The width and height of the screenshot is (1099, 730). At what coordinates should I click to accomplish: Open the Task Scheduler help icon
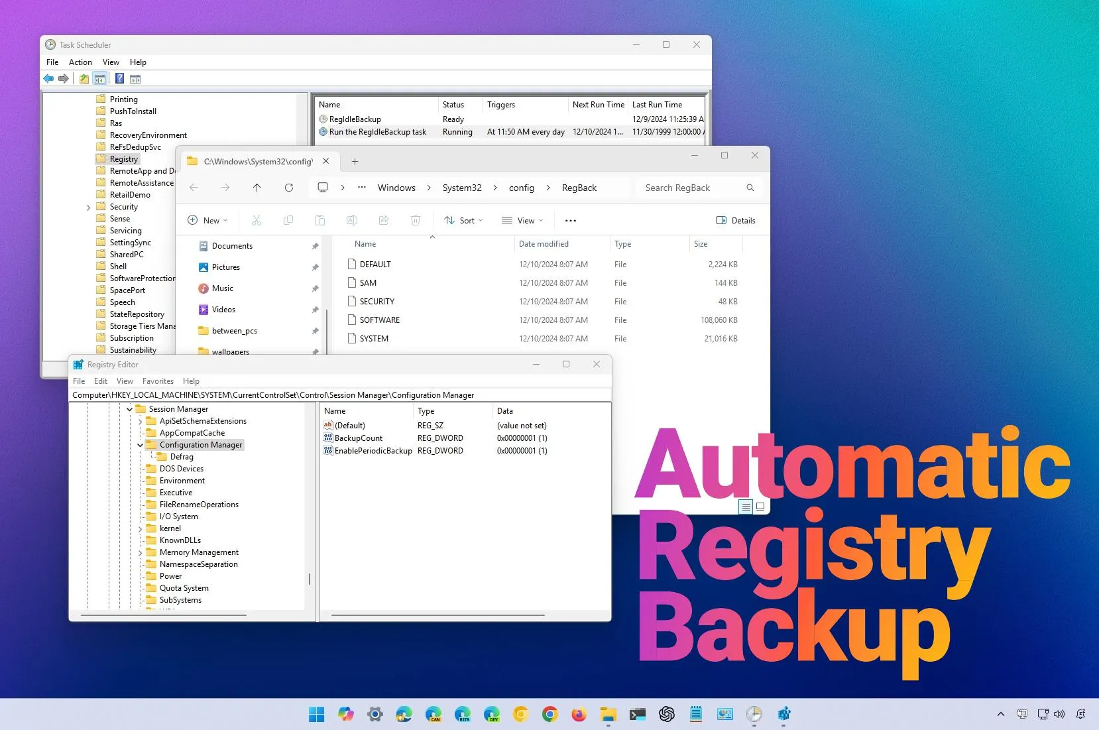click(x=119, y=79)
